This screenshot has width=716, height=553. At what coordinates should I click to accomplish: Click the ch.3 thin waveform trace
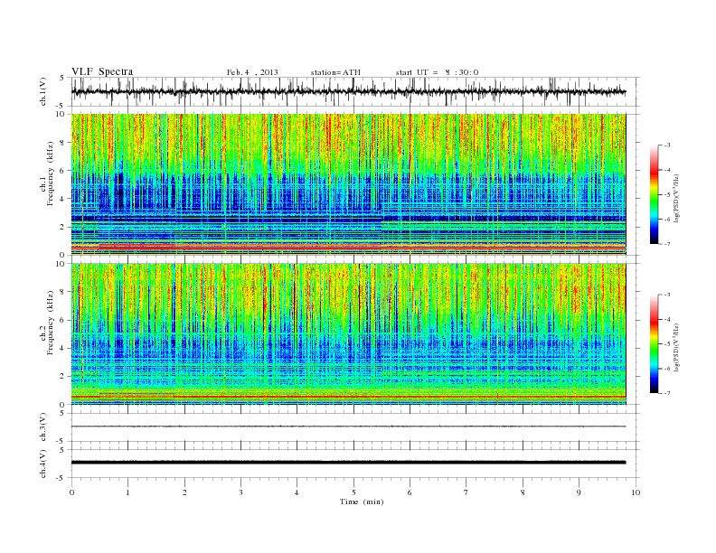coord(348,426)
